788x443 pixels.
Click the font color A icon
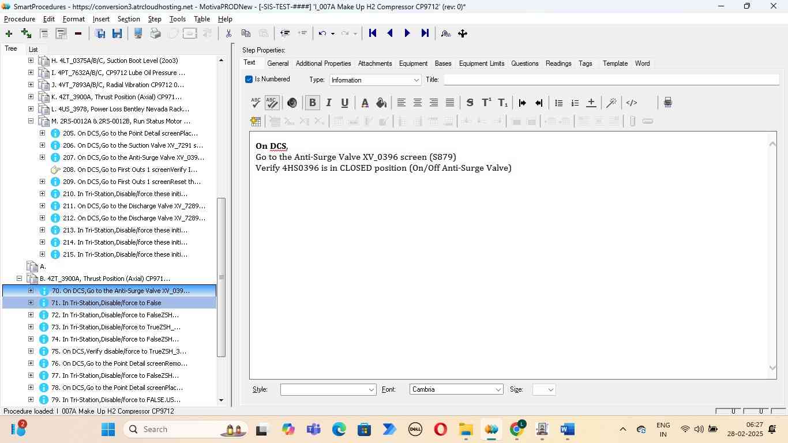(x=365, y=103)
